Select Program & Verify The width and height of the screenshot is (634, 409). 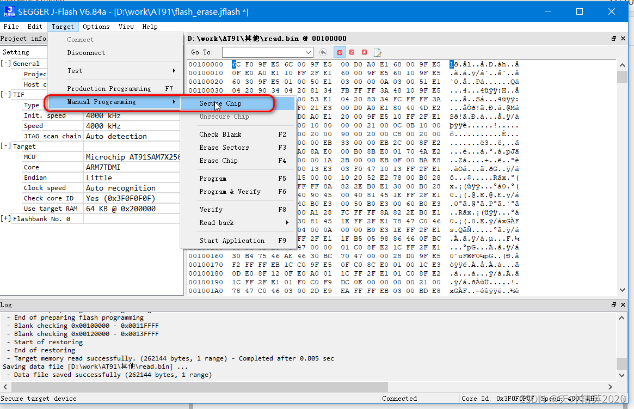coord(238,192)
